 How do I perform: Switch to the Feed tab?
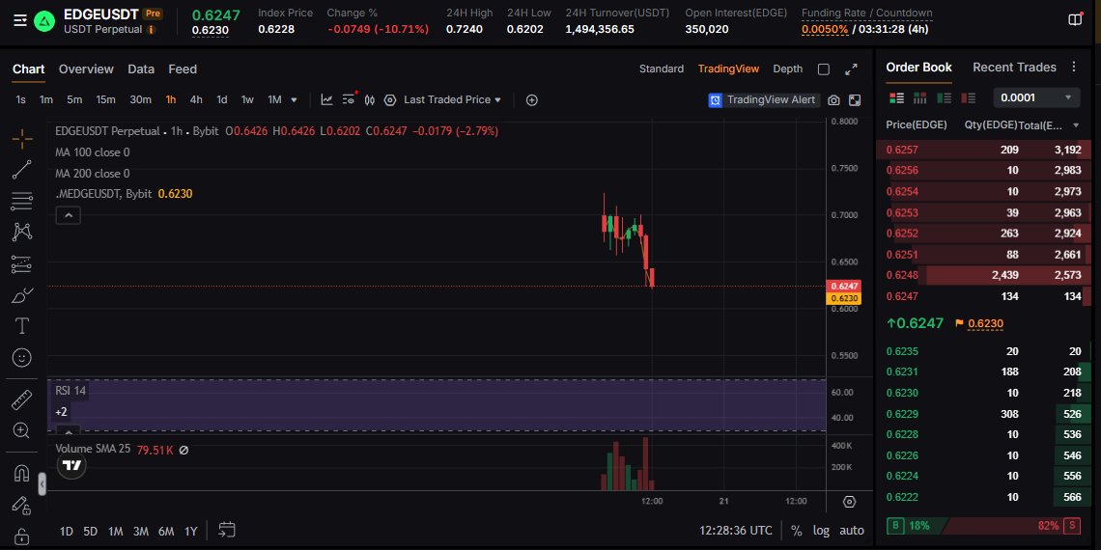pyautogui.click(x=183, y=69)
